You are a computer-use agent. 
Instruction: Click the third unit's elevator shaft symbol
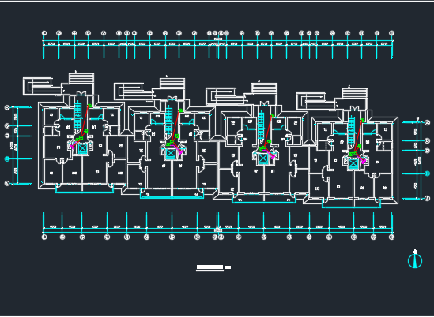click(x=262, y=158)
